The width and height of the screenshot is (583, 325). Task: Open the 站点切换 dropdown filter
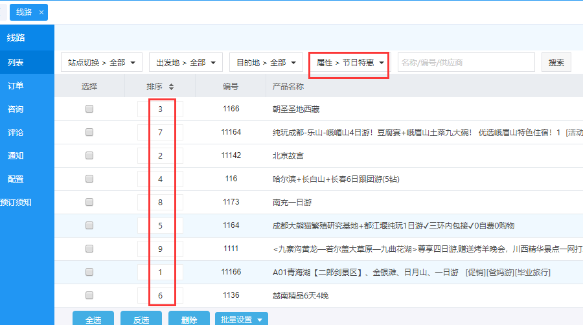coord(102,63)
